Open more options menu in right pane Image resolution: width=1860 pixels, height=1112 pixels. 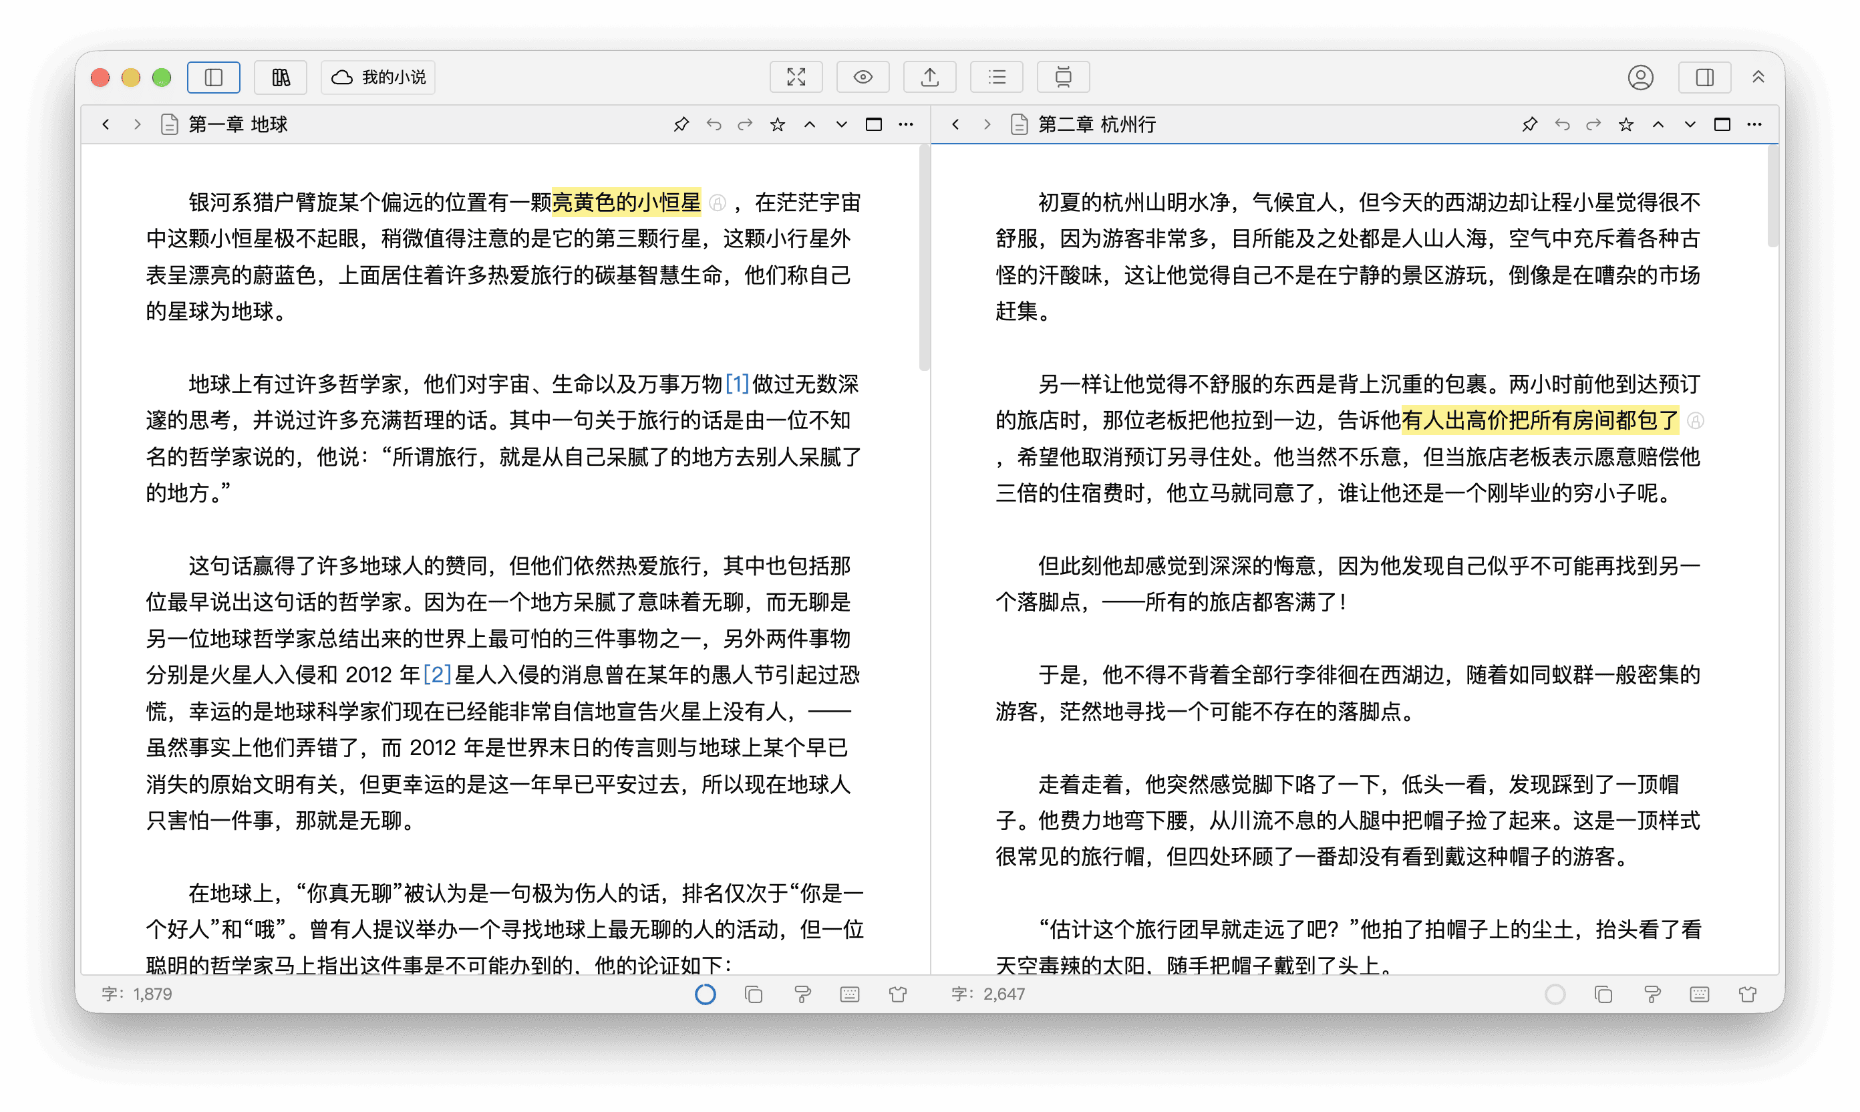coord(1754,124)
